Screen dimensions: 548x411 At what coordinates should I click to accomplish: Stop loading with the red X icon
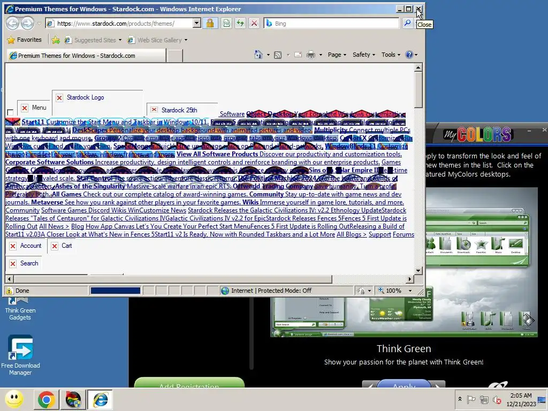[x=254, y=24]
